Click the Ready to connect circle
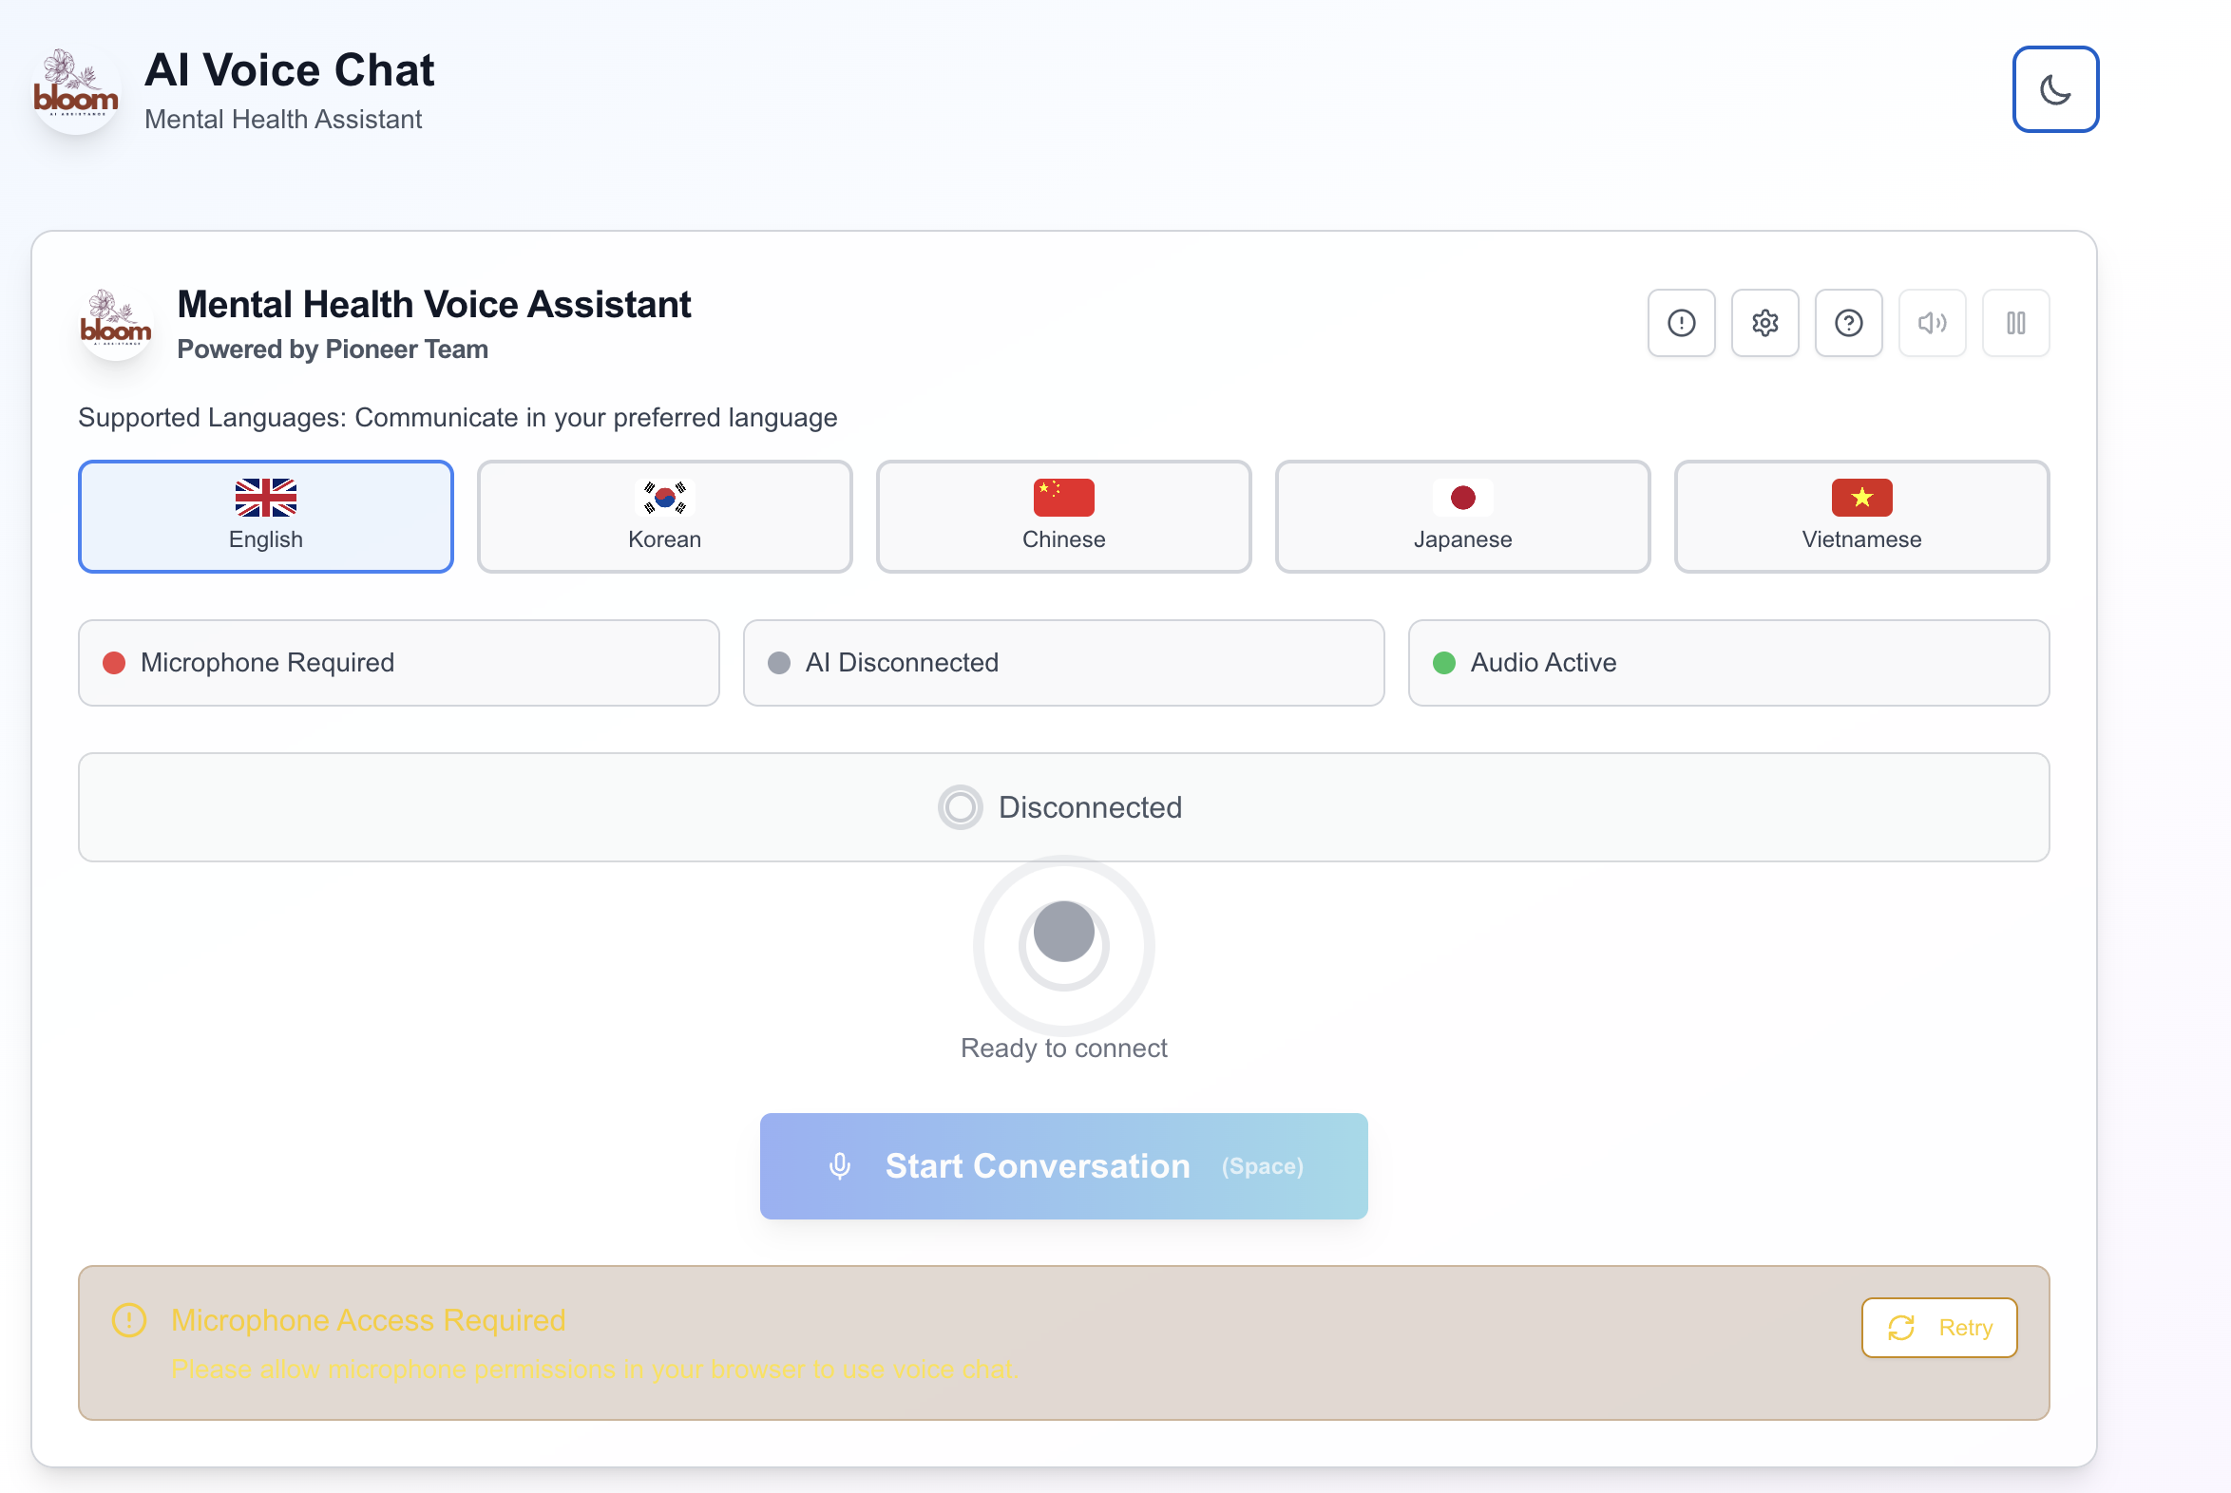 tap(1064, 946)
